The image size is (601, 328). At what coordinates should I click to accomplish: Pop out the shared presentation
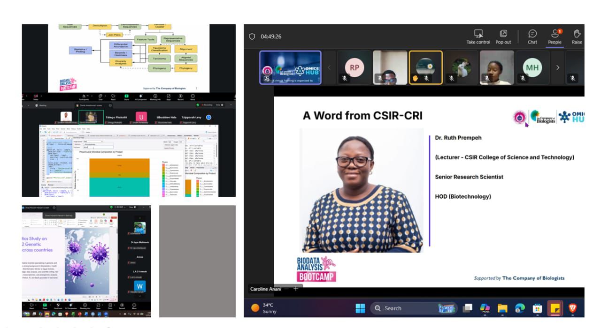click(x=503, y=37)
